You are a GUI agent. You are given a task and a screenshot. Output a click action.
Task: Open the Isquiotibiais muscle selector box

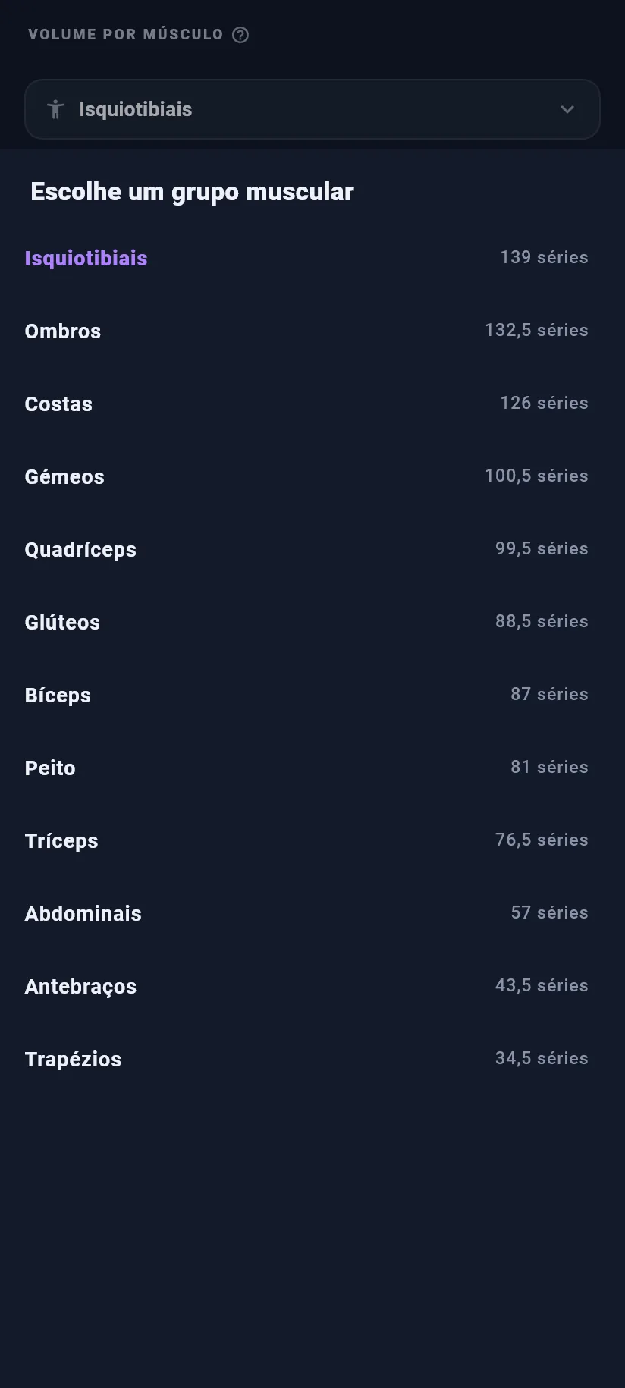[x=312, y=109]
